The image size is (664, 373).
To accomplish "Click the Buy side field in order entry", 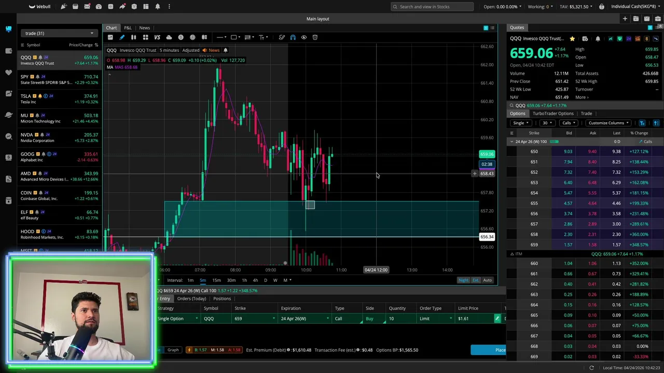I will pos(375,319).
